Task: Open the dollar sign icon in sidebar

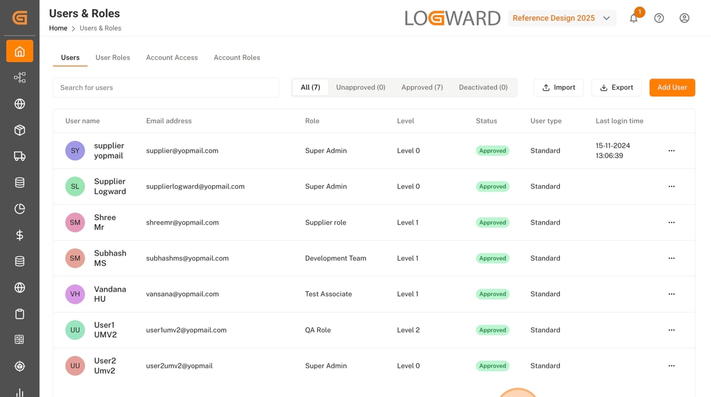Action: click(20, 235)
